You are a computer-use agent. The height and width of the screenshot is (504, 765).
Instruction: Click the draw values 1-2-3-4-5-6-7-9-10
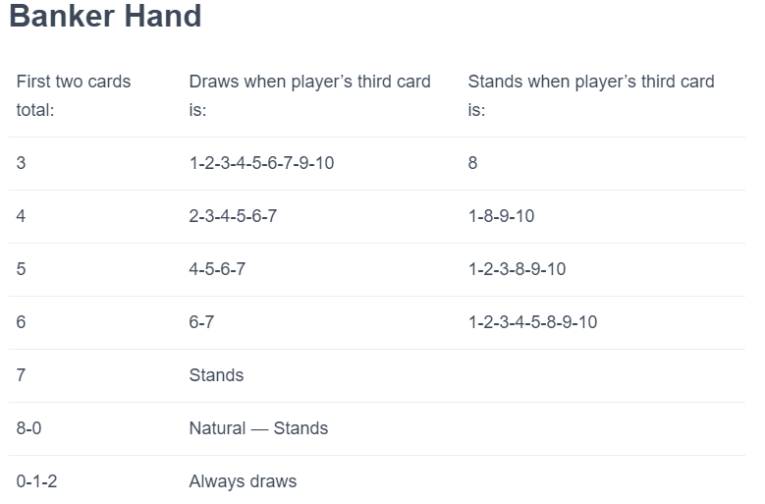(261, 163)
